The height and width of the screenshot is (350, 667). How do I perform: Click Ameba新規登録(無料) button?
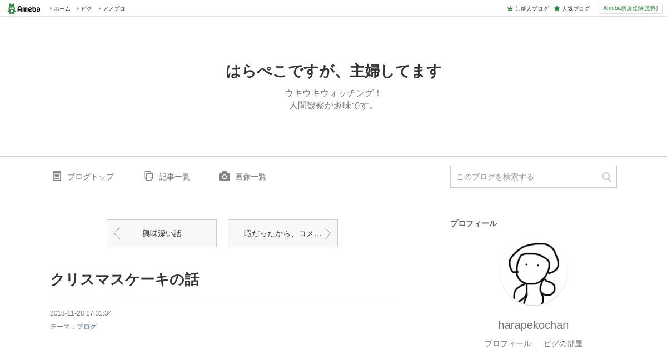630,8
